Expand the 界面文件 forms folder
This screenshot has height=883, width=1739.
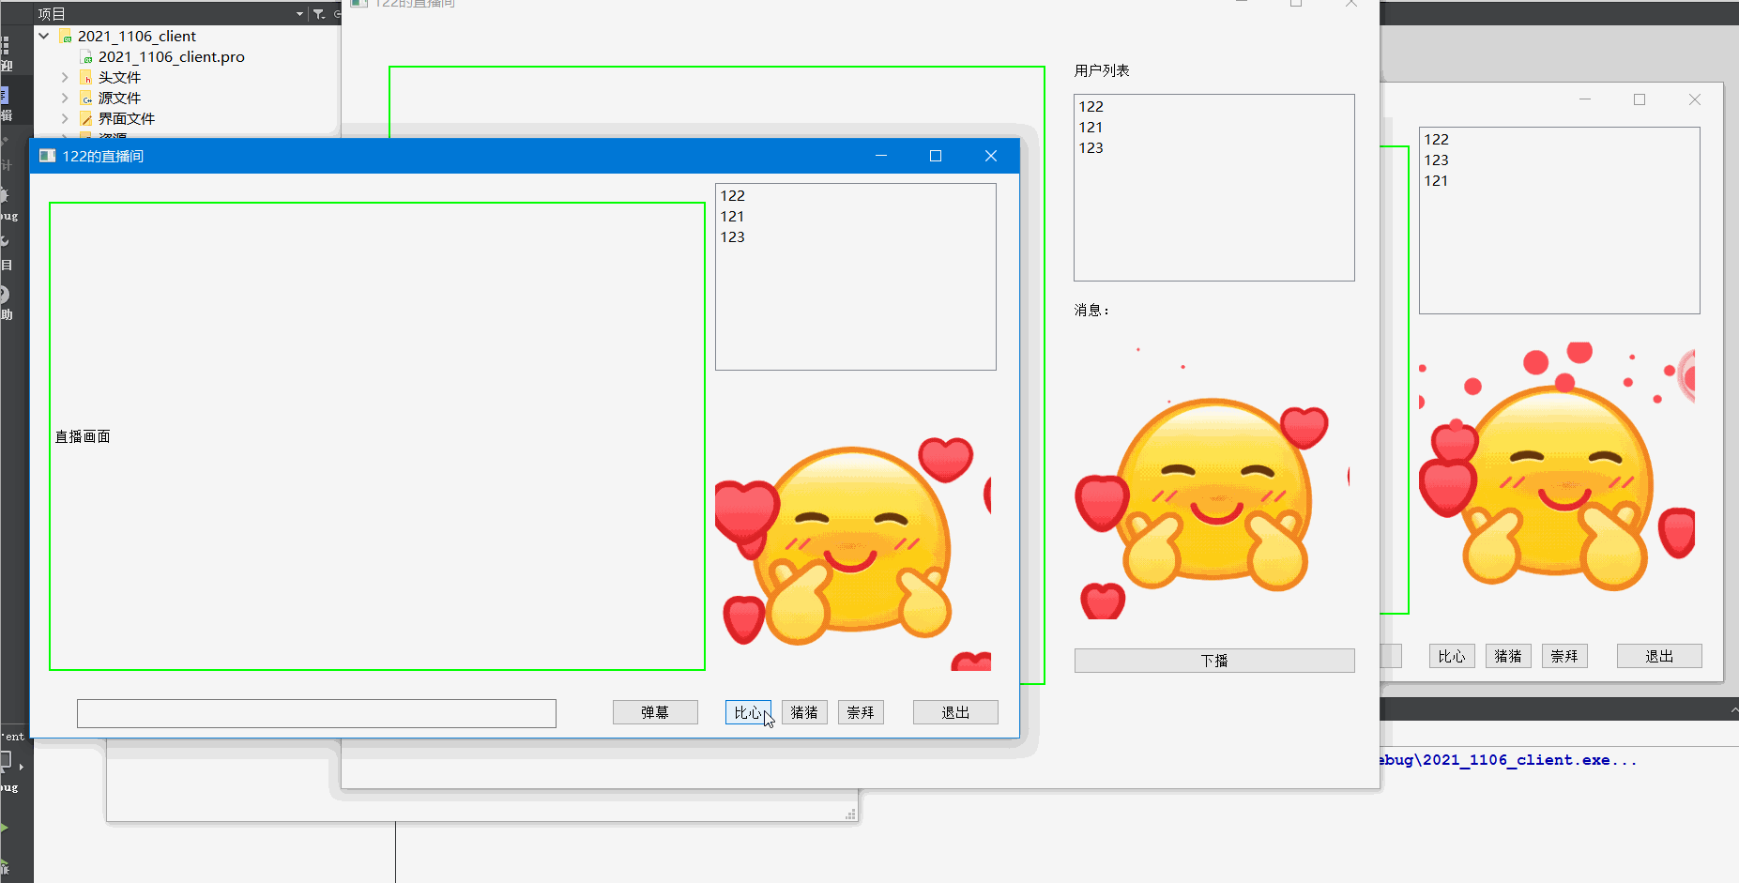pos(65,118)
